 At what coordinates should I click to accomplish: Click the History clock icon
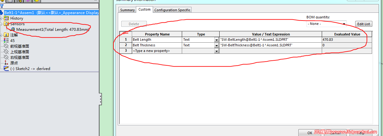click(6, 18)
